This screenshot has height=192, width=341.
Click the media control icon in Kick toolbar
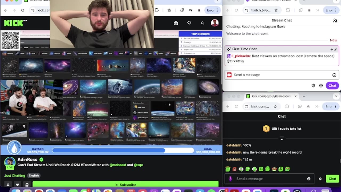[191, 10]
